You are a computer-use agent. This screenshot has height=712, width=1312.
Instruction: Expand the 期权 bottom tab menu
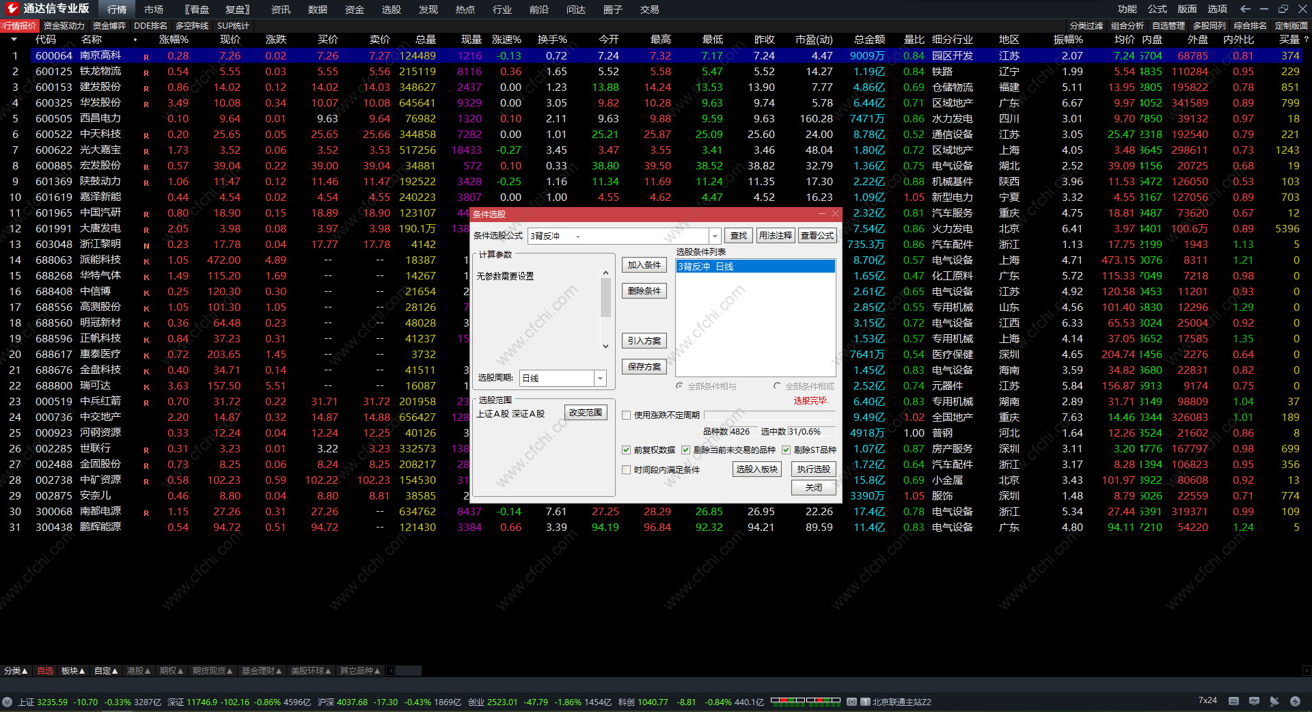pos(172,671)
